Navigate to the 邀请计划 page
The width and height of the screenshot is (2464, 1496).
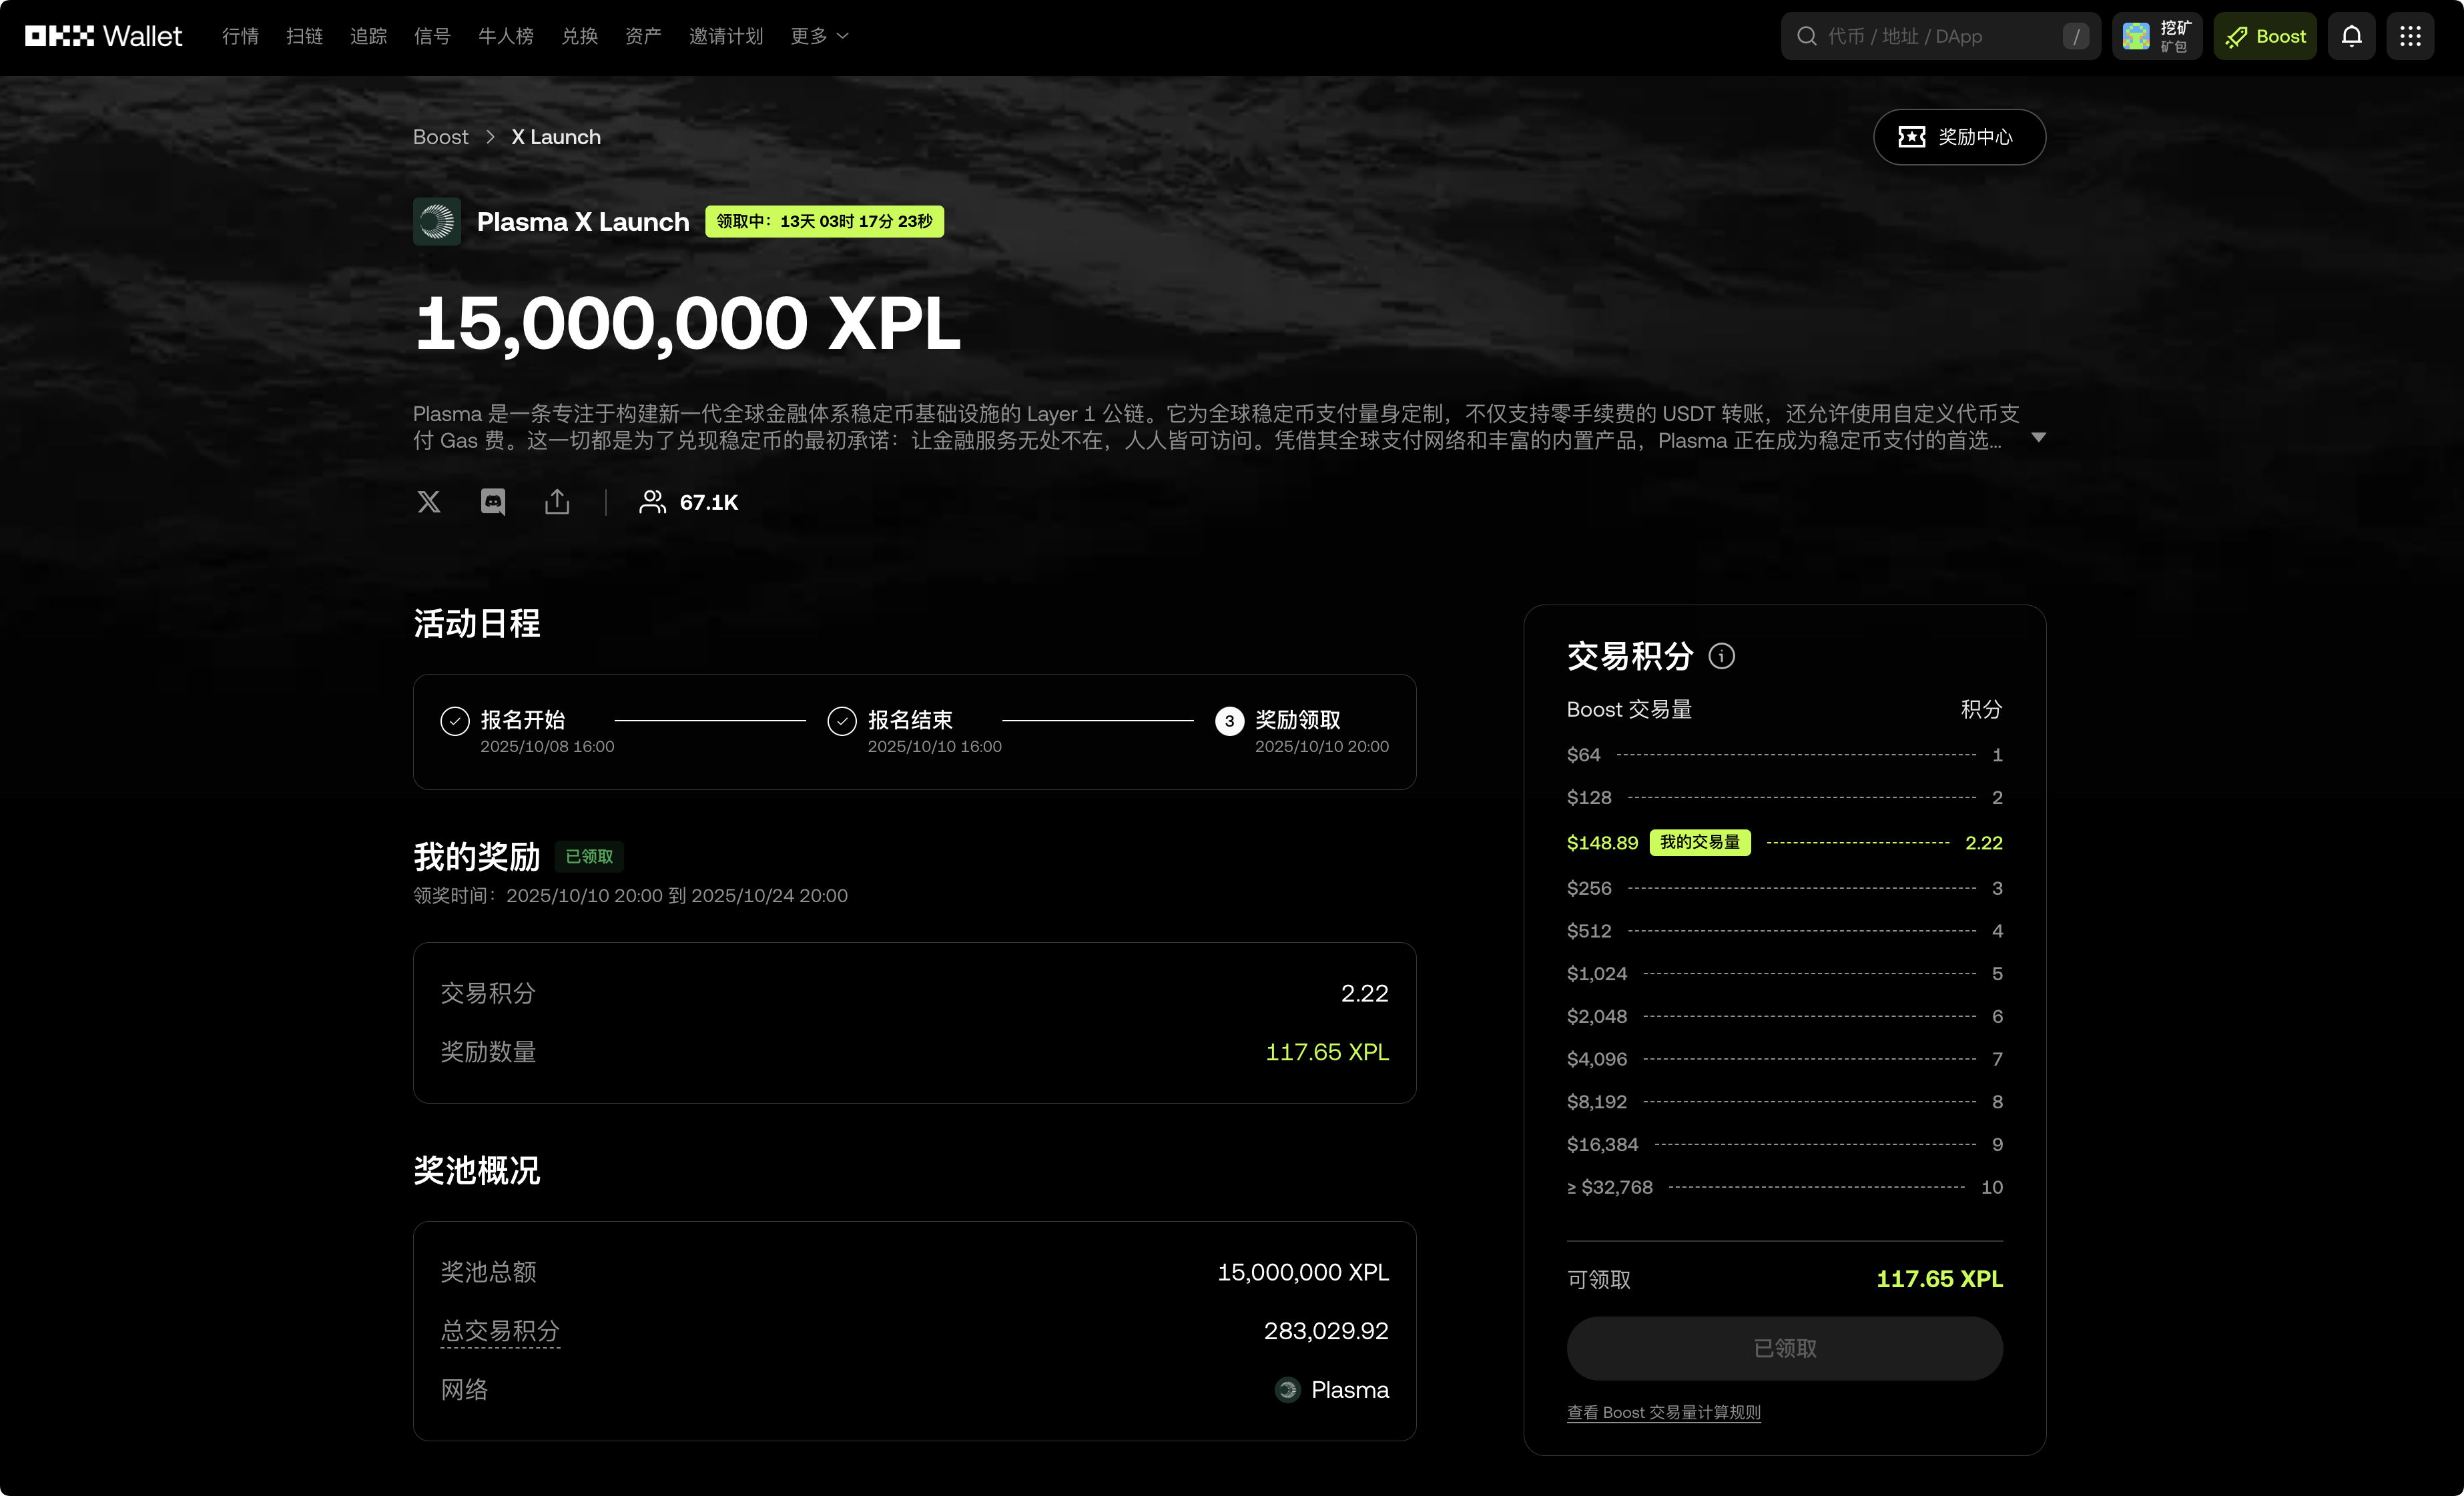coord(725,37)
